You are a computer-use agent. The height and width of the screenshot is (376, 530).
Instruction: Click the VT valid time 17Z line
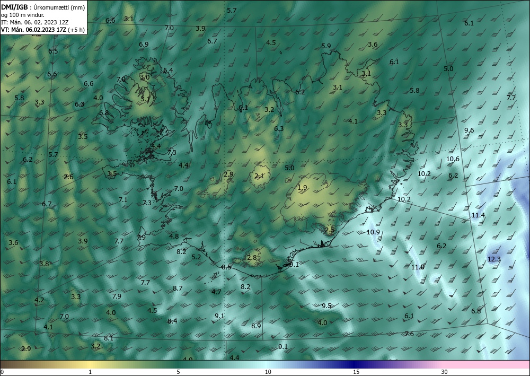tap(34, 30)
